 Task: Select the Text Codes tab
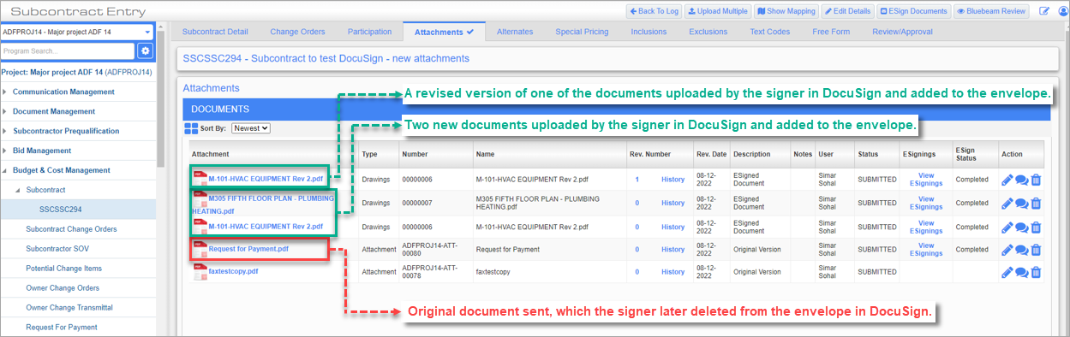pyautogui.click(x=770, y=32)
